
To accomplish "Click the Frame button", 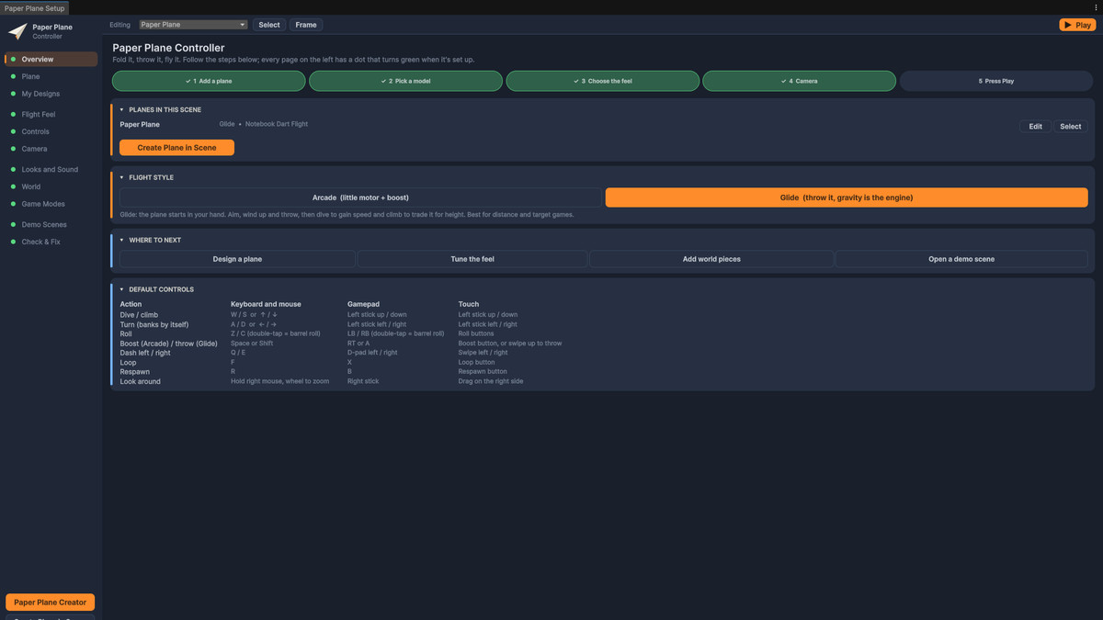I will (306, 25).
